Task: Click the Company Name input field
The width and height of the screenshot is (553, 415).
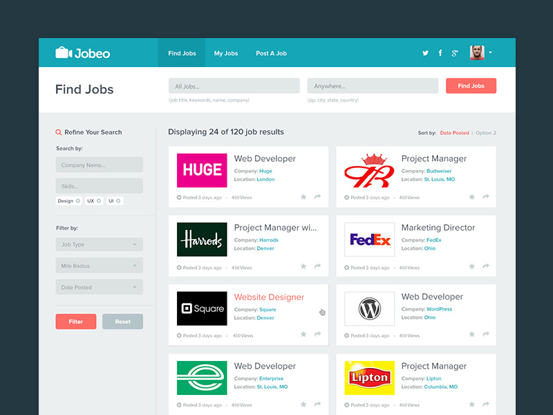Action: tap(99, 165)
